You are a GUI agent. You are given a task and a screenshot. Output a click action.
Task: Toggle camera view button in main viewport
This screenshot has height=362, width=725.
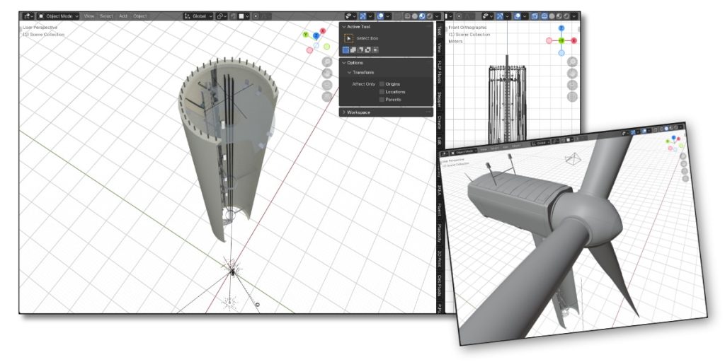point(327,85)
